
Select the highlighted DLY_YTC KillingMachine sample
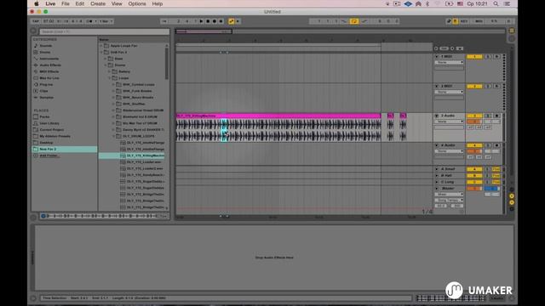[x=132, y=156]
